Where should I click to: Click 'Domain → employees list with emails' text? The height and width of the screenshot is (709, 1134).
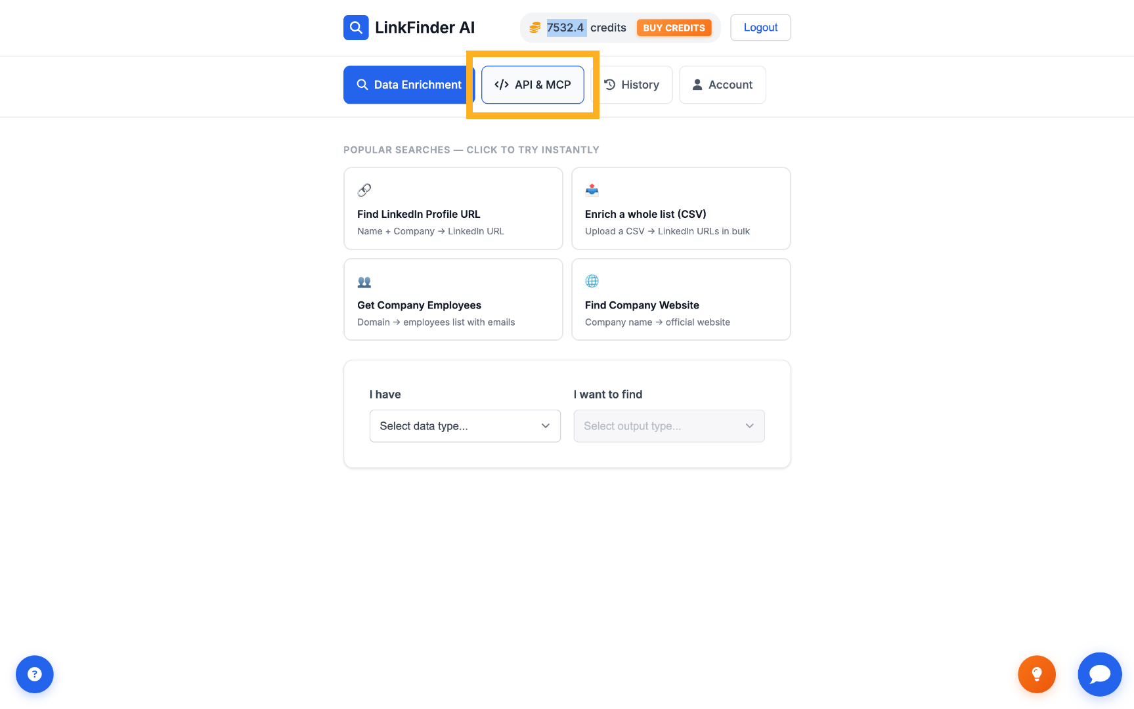(x=436, y=322)
